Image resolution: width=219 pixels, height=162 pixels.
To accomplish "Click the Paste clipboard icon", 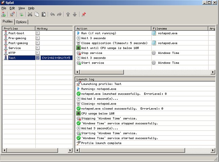I will 43,14.
